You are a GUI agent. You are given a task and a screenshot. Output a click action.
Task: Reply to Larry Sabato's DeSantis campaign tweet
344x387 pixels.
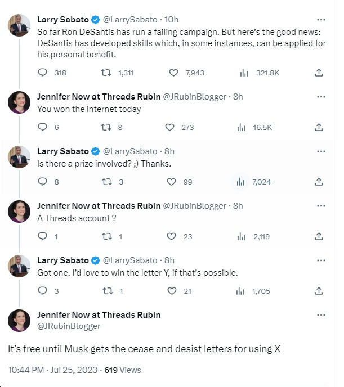[x=43, y=73]
